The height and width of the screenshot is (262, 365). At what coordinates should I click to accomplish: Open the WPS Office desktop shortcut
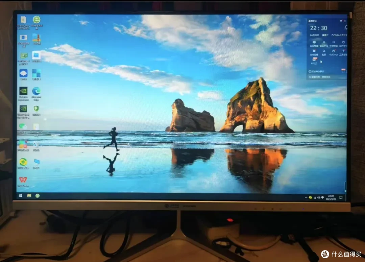[x=23, y=182]
